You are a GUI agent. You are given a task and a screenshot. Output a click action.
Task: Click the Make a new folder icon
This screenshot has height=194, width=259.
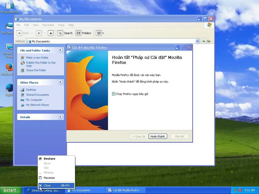(x=23, y=58)
